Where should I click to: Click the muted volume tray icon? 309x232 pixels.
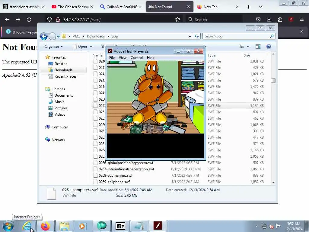tap(271, 227)
